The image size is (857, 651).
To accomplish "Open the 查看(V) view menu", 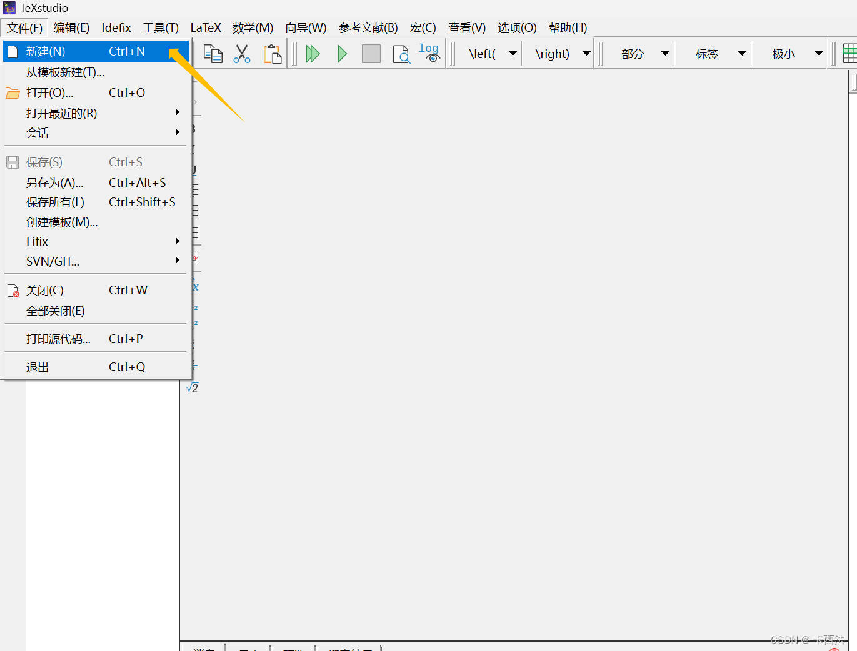I will [x=467, y=28].
